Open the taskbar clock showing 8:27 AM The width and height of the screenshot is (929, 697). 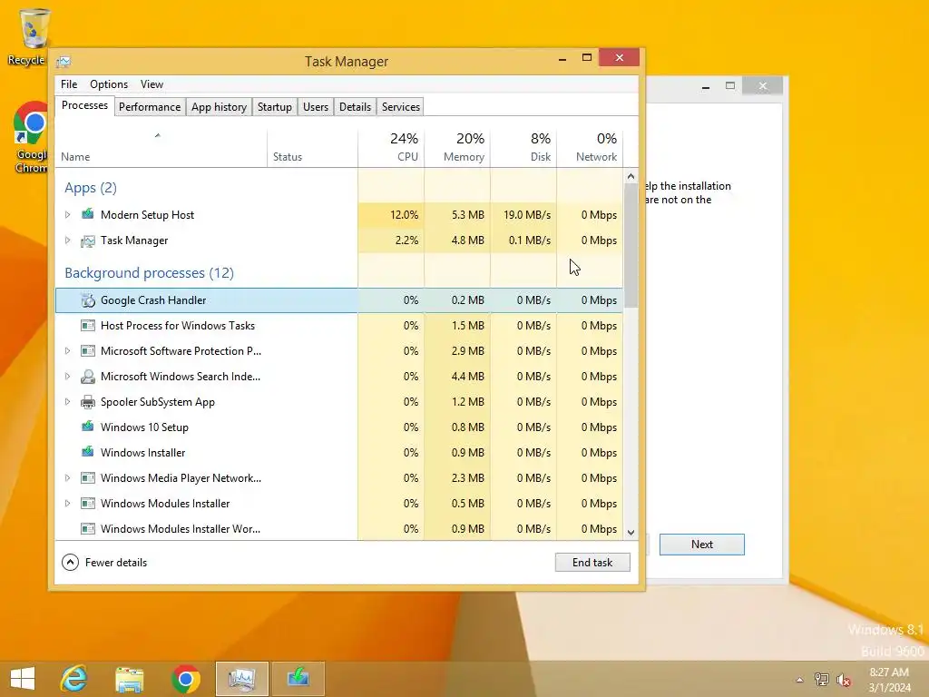(889, 680)
